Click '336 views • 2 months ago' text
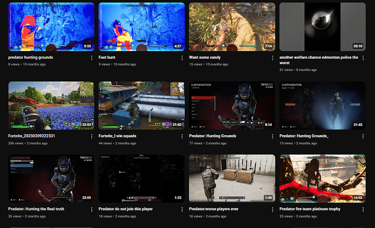The height and width of the screenshot is (228, 375). coord(28,143)
